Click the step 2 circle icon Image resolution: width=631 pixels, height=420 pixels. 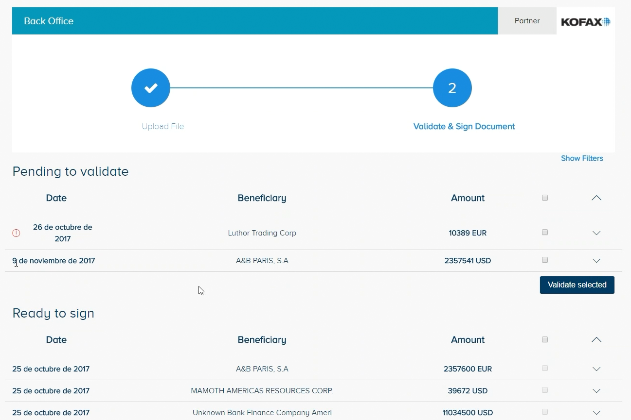pyautogui.click(x=452, y=88)
